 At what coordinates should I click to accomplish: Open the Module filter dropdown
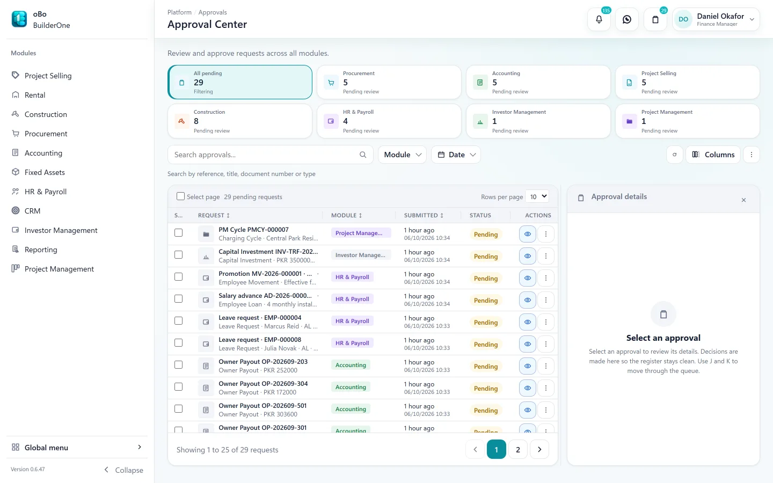pyautogui.click(x=403, y=155)
